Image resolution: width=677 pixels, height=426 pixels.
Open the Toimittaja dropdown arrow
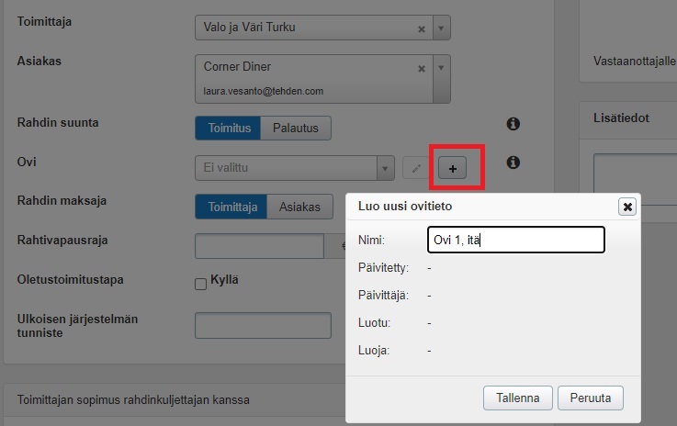coord(441,28)
